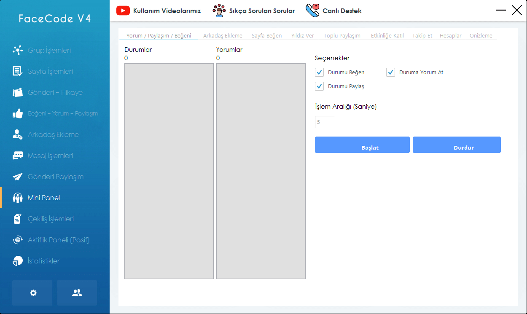Click the Sayfa İşlemleri checklist icon
The image size is (527, 314).
click(18, 71)
